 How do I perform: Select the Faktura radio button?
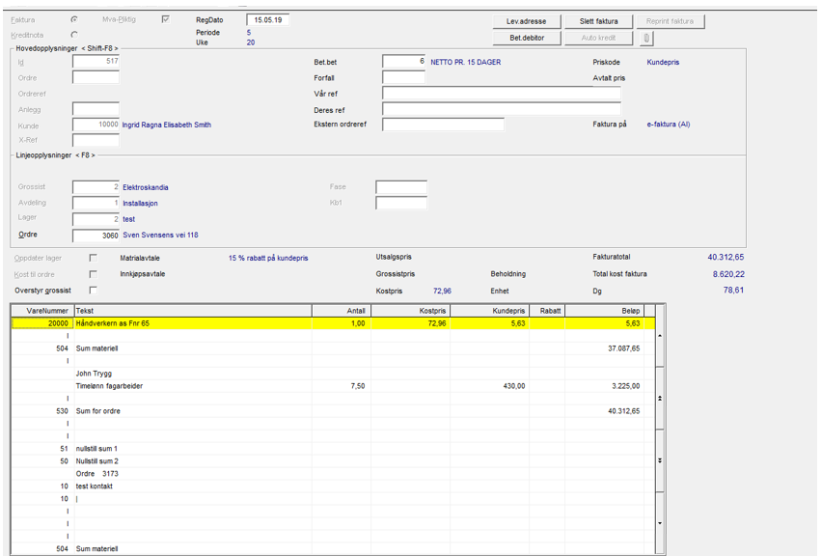75,19
